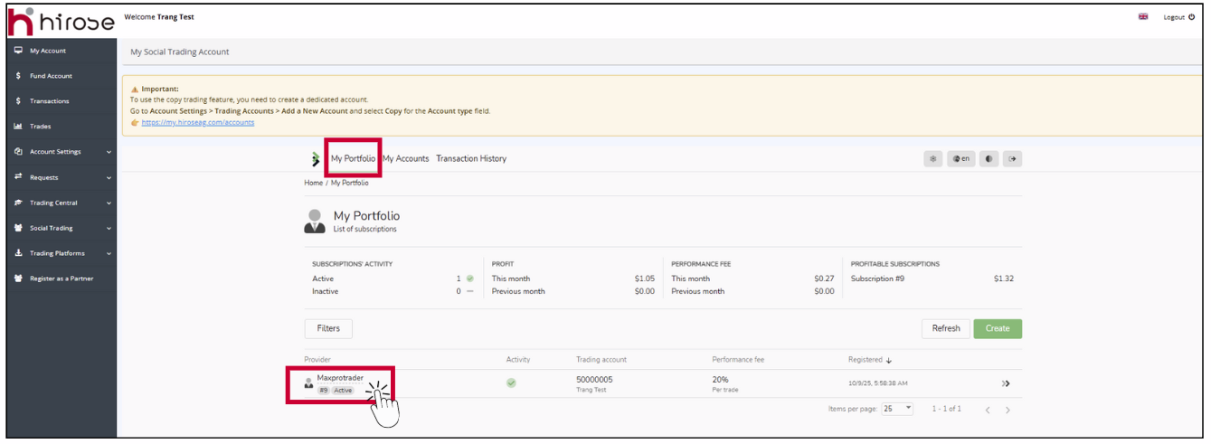The width and height of the screenshot is (1211, 444).
Task: Switch to the My Accounts tab
Action: coord(405,159)
